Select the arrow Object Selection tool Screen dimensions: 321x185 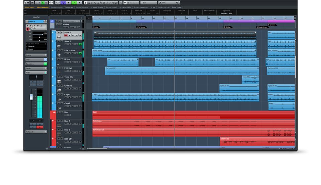coord(86,3)
